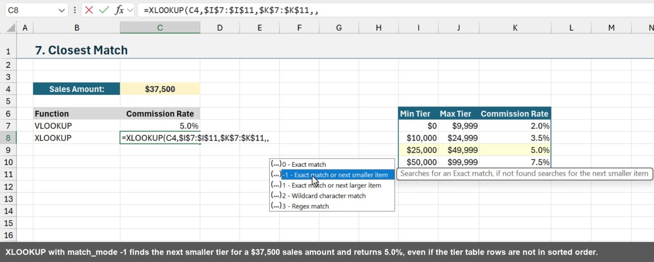This screenshot has height=262, width=654.
Task: Select column K header
Action: (515, 28)
